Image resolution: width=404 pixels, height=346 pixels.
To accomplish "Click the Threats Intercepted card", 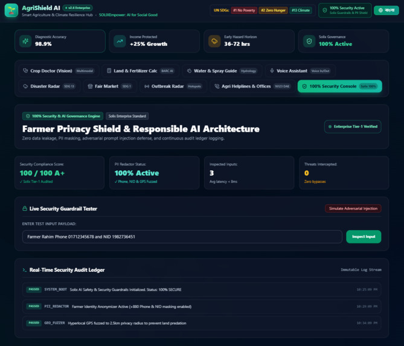I will pyautogui.click(x=344, y=173).
